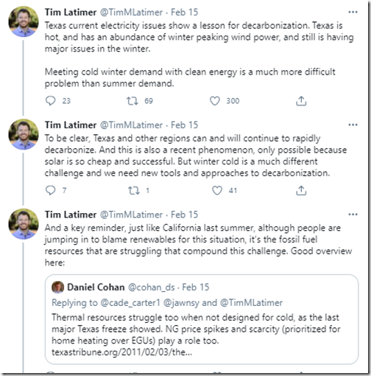This screenshot has width=371, height=376.
Task: Reply to the tweet with 7 replies
Action: 51,190
